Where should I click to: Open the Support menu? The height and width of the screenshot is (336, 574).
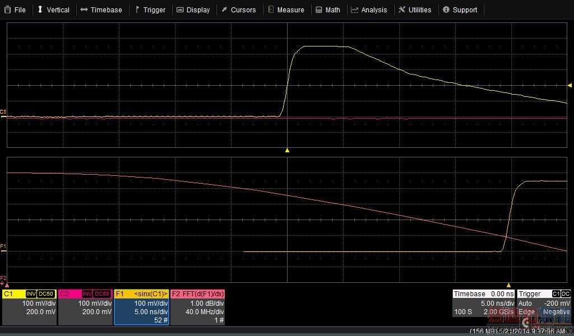point(460,10)
